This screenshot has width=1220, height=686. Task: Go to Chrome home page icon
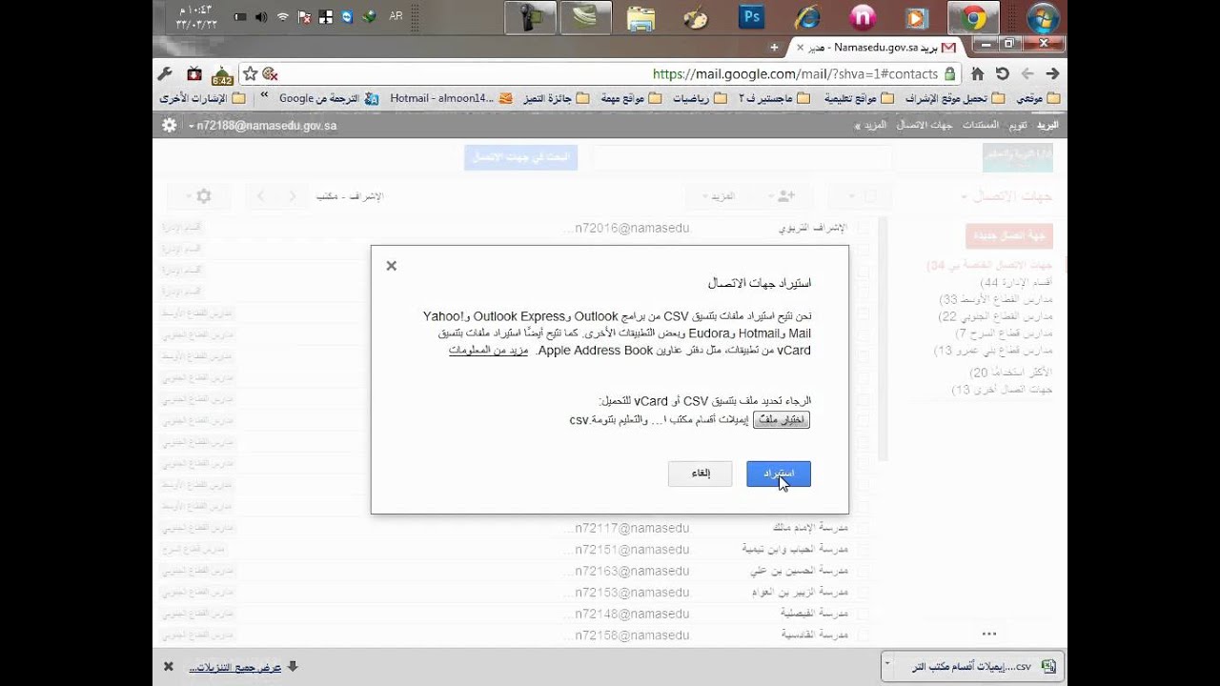click(x=977, y=73)
